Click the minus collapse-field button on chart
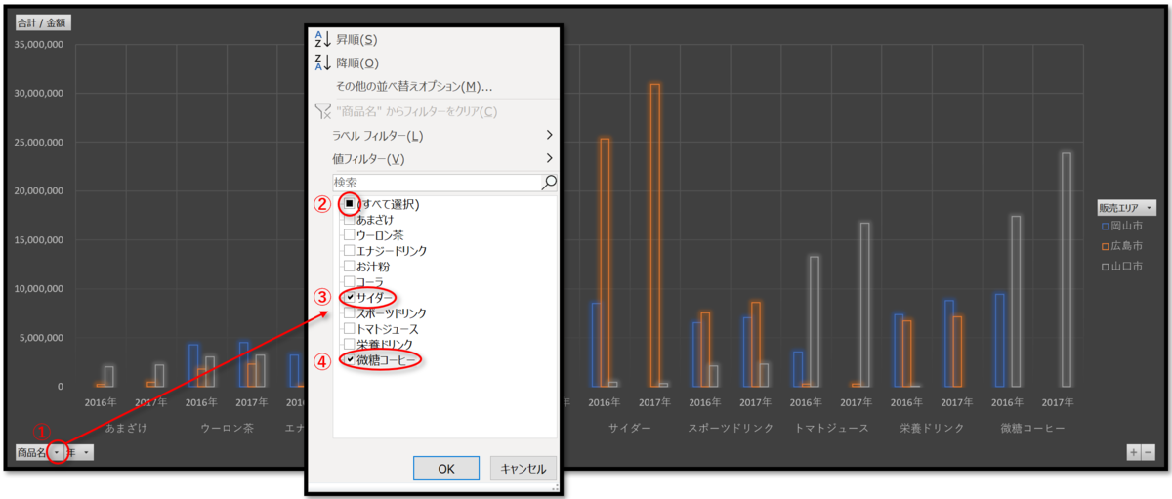Viewport: 1172px width, 499px height. click(x=1149, y=453)
